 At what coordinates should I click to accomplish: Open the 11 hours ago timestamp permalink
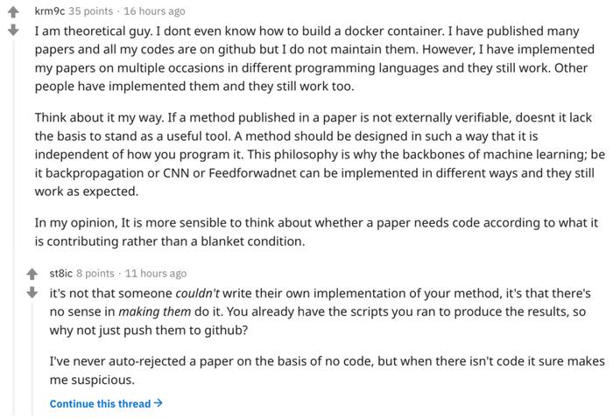(156, 273)
